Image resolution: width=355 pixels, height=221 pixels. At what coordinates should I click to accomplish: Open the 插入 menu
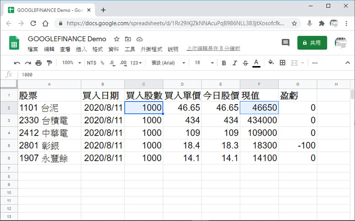[81, 49]
